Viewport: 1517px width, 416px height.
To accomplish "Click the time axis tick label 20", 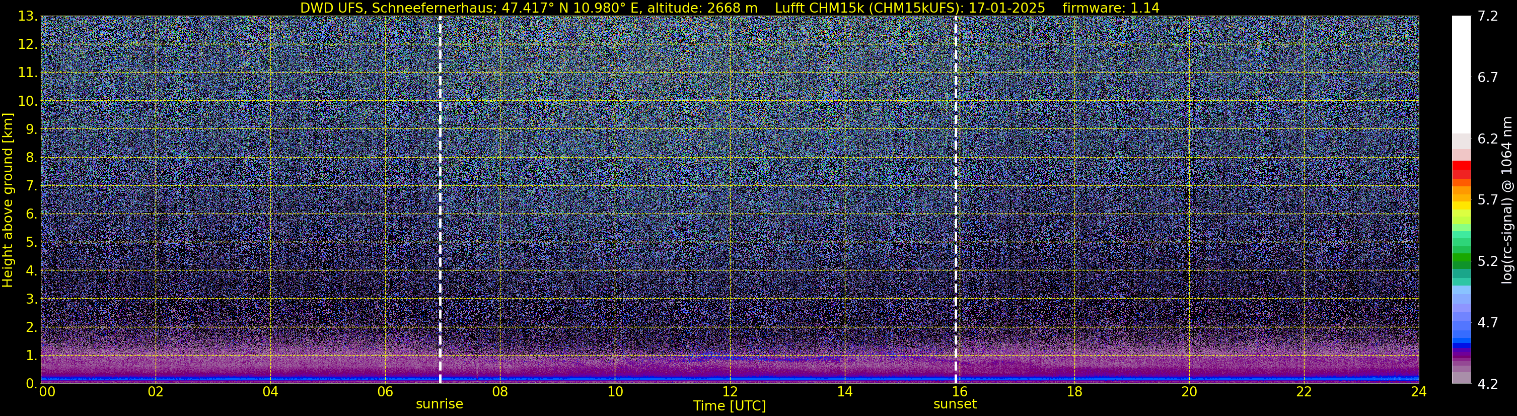I will click(1189, 392).
